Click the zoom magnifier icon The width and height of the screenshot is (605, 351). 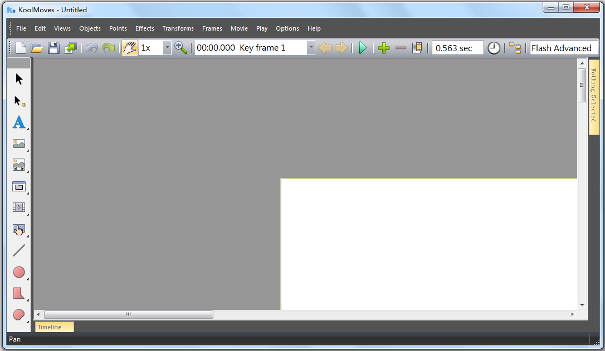(181, 48)
